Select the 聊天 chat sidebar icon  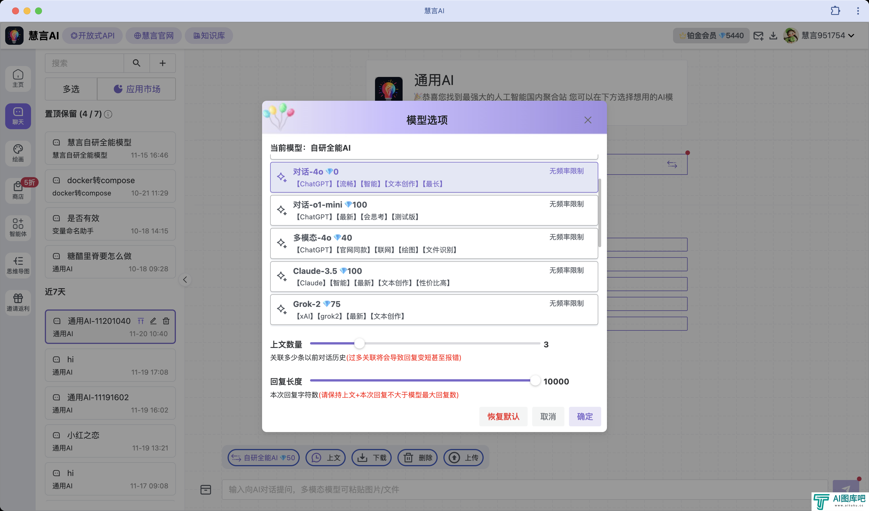18,116
